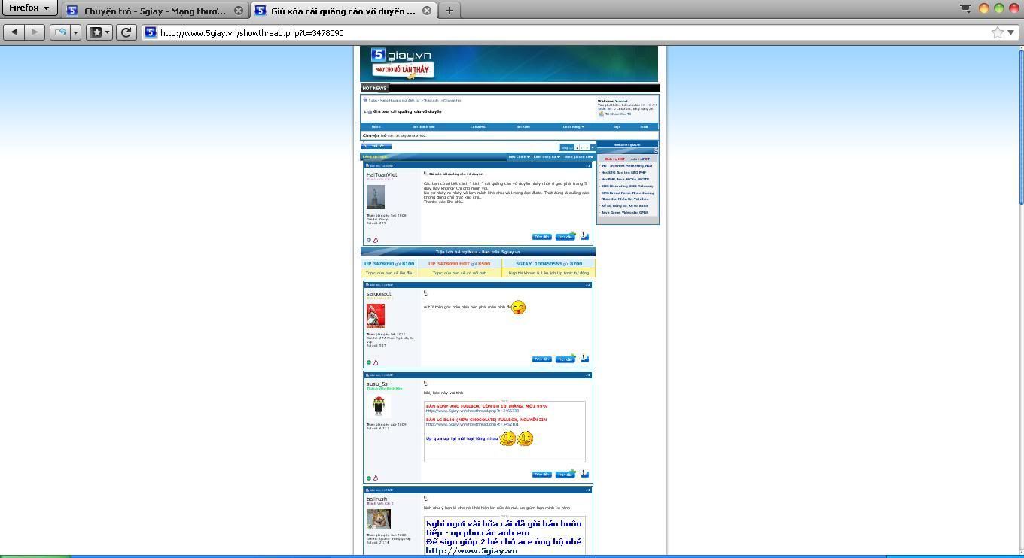Click the quick reply icon in susu_5s's post
1024x558 pixels.
tap(584, 474)
